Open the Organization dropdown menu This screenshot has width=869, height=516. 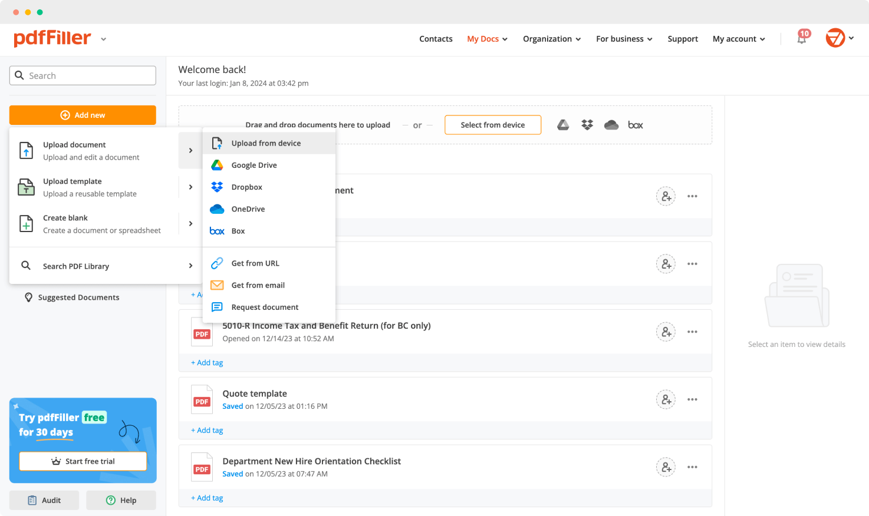[x=551, y=39]
